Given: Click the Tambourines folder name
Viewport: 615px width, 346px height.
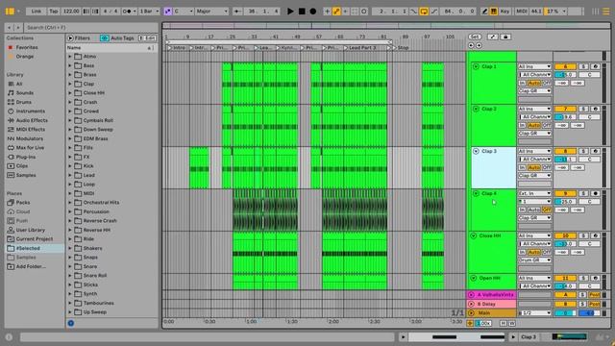Looking at the screenshot, I should (98, 303).
